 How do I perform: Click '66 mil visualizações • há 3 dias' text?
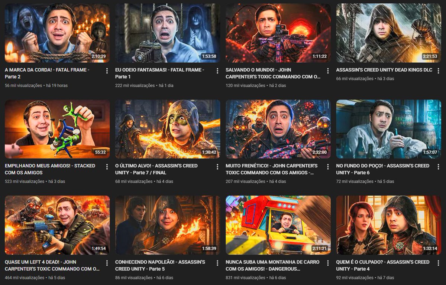[365, 79]
